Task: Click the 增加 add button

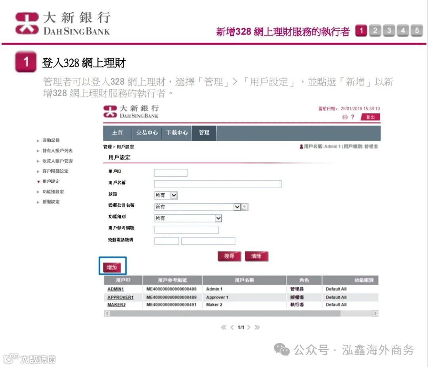Action: [112, 268]
